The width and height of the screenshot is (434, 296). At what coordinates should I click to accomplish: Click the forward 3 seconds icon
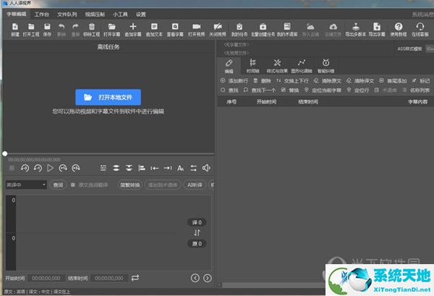point(76,168)
